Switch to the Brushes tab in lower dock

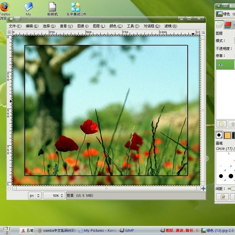pyautogui.click(x=219, y=135)
